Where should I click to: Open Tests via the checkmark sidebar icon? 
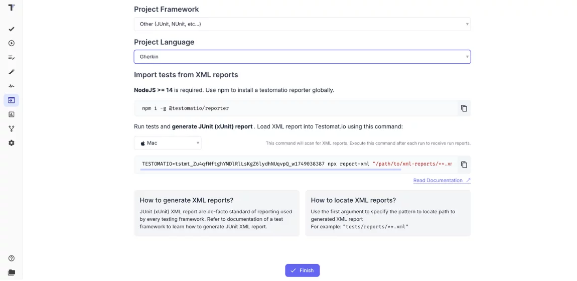tap(11, 29)
